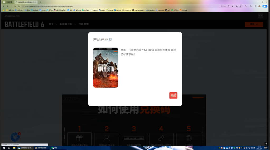Close the product redeemed dialog with 关闭
Screen dimensions: 270x150
(x=173, y=96)
